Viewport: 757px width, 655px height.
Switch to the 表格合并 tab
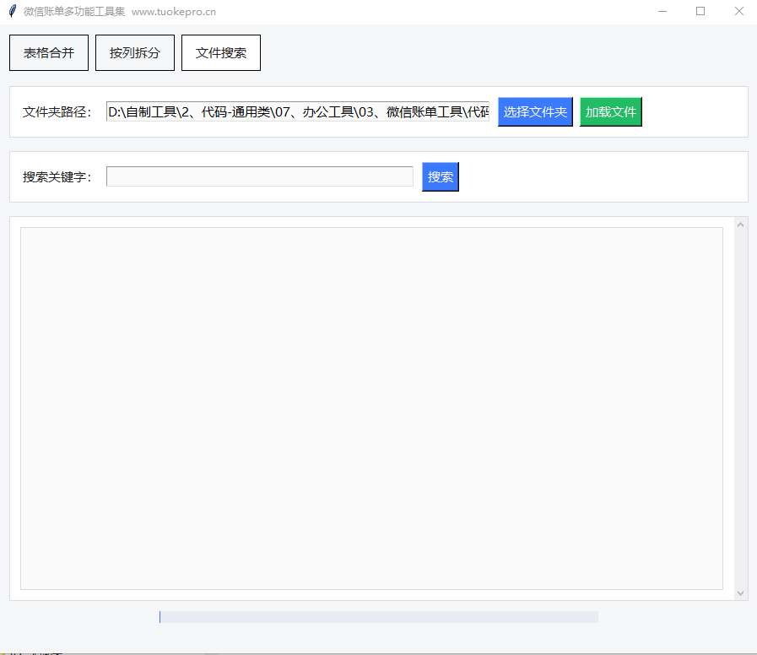pos(49,53)
